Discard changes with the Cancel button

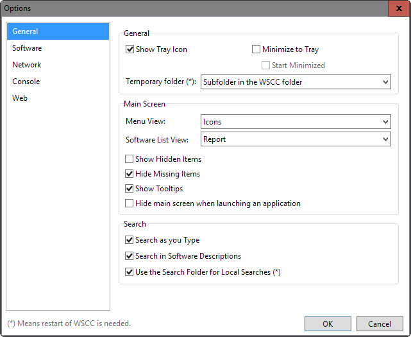(380, 324)
